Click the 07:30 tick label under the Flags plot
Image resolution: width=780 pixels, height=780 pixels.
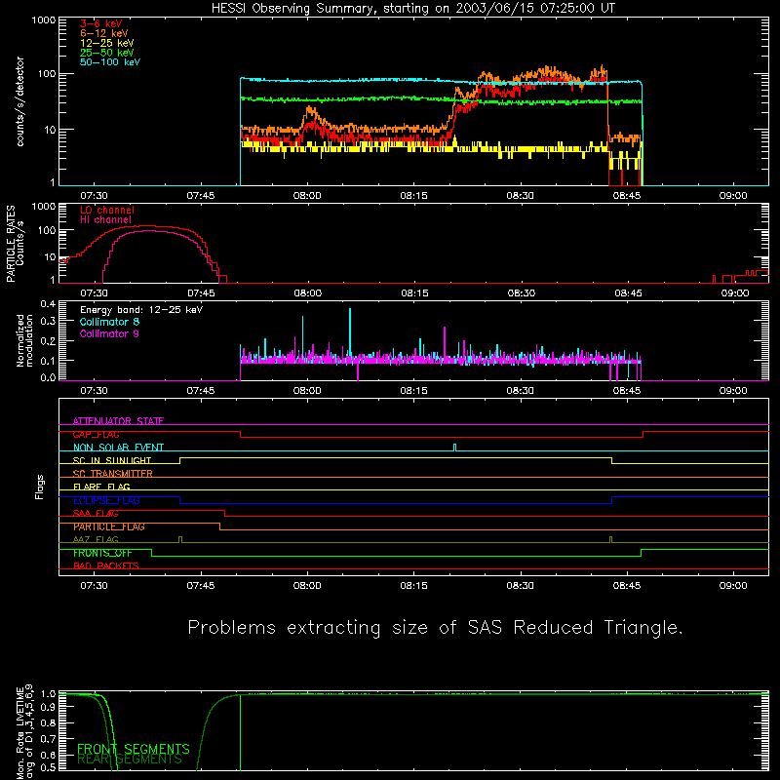coord(94,586)
